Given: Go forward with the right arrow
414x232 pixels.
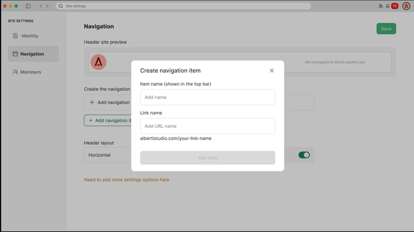Looking at the screenshot, I should [x=47, y=6].
